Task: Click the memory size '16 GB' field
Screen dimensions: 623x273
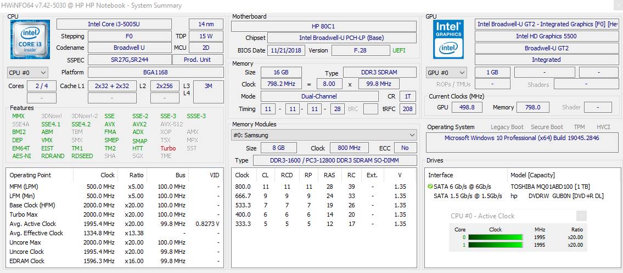Action: (x=281, y=73)
